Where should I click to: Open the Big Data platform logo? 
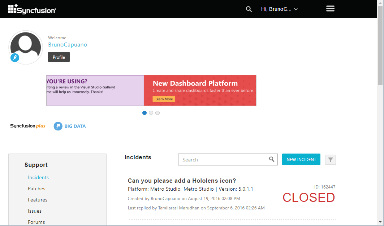click(70, 126)
